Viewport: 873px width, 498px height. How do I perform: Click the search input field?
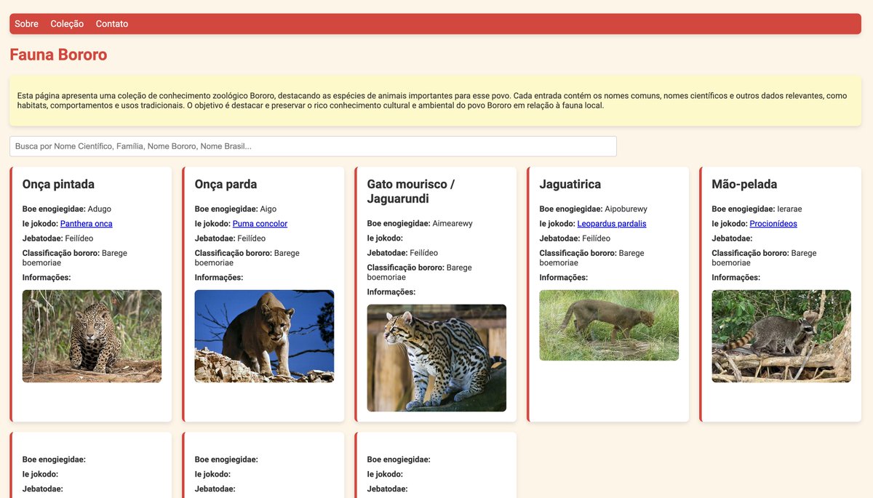tap(312, 145)
